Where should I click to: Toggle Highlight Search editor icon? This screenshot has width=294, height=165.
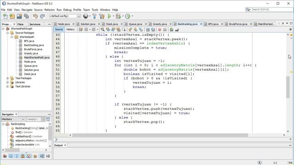point(119,29)
